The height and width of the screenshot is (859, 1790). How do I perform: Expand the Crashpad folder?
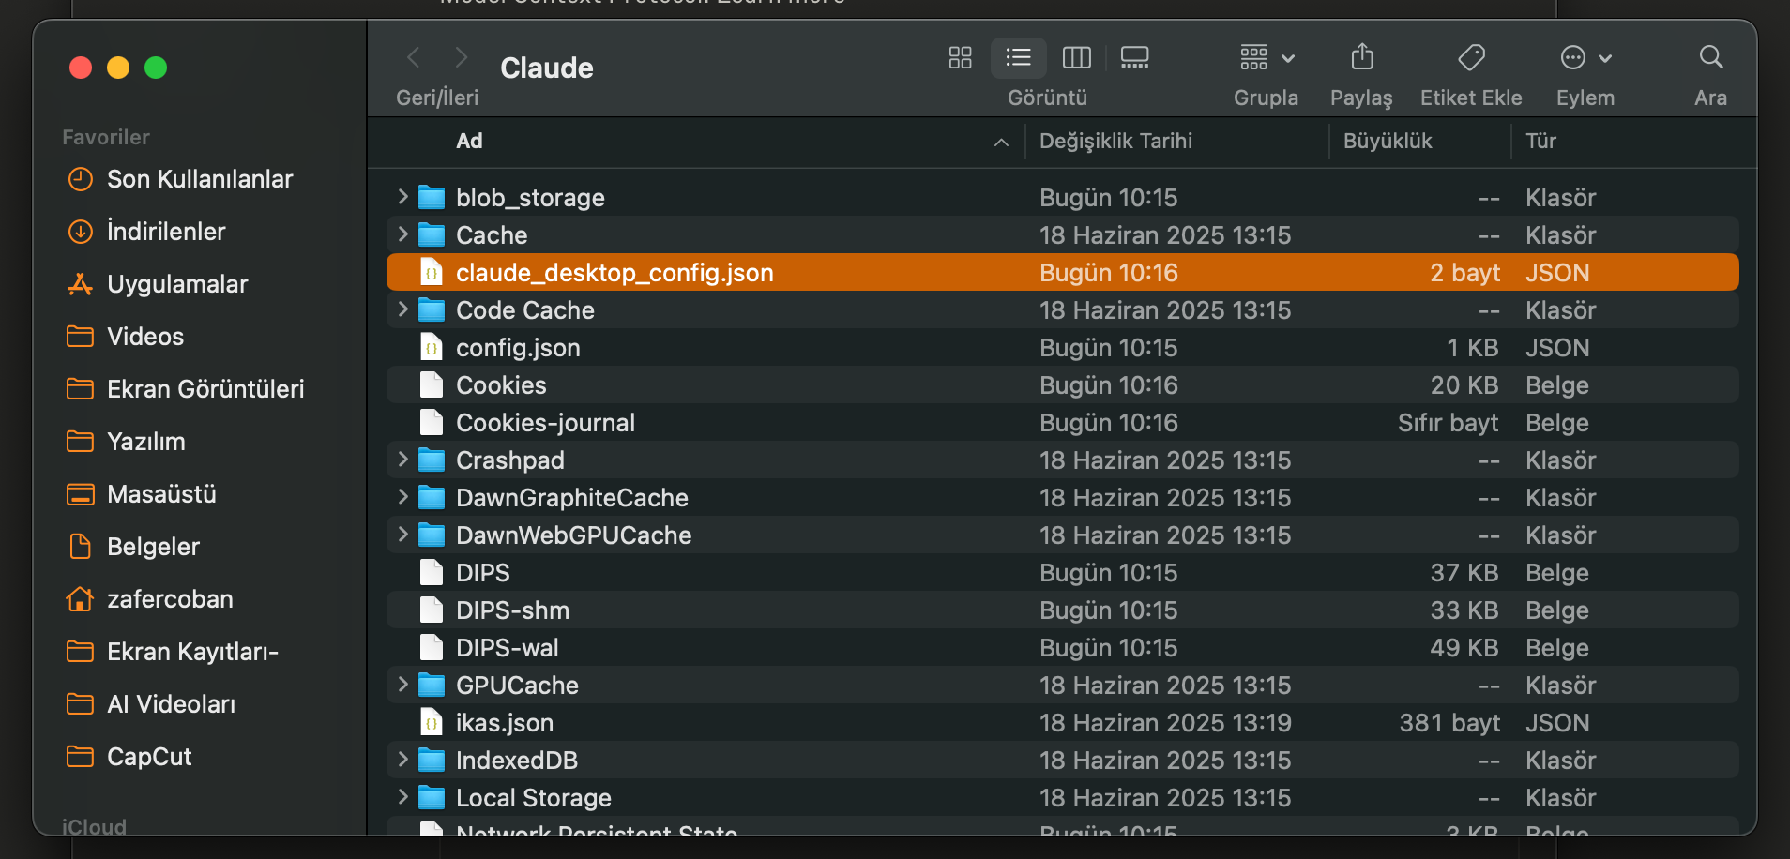pos(402,460)
